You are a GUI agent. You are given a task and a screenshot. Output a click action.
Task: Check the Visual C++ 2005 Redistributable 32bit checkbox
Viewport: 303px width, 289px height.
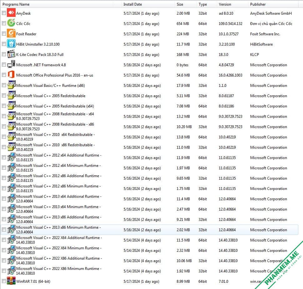point(4,96)
